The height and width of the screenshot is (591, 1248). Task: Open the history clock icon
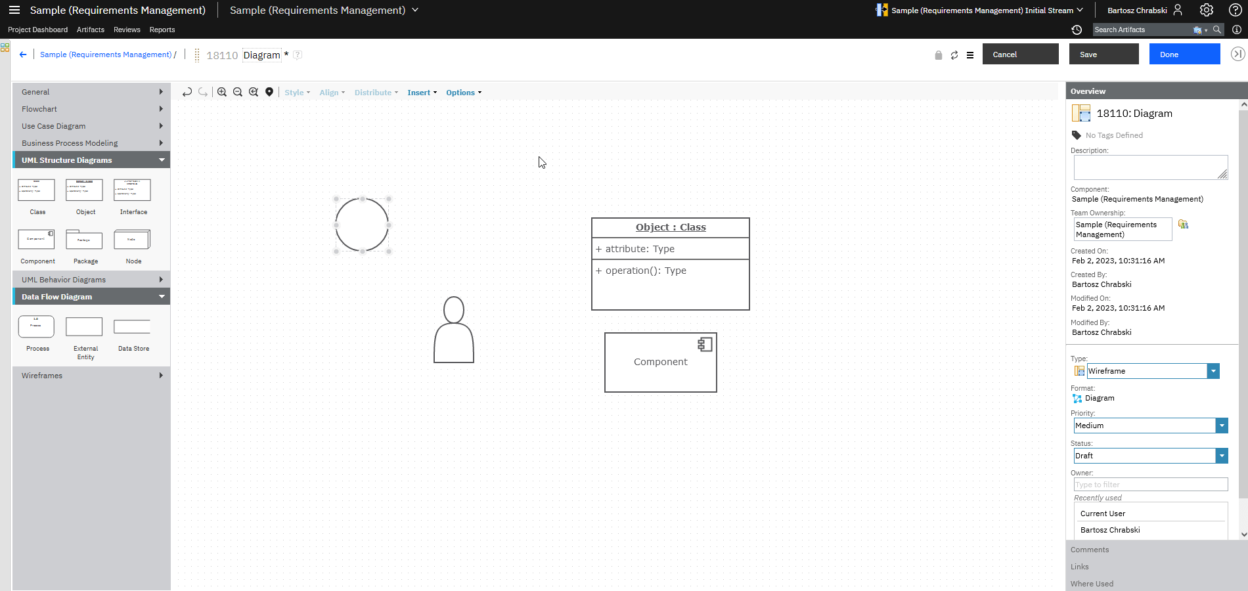[1077, 30]
